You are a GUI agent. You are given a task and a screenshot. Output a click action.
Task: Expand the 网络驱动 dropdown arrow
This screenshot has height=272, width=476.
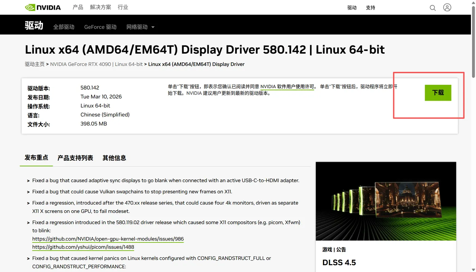[x=153, y=27]
